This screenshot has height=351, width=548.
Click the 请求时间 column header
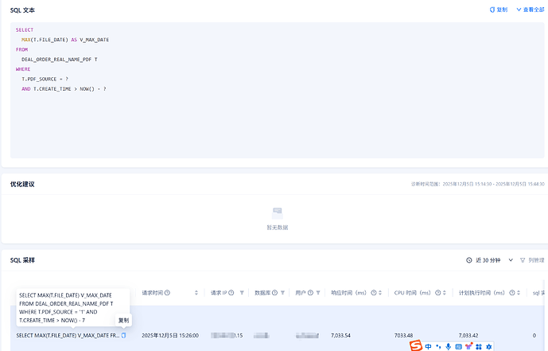coord(152,293)
